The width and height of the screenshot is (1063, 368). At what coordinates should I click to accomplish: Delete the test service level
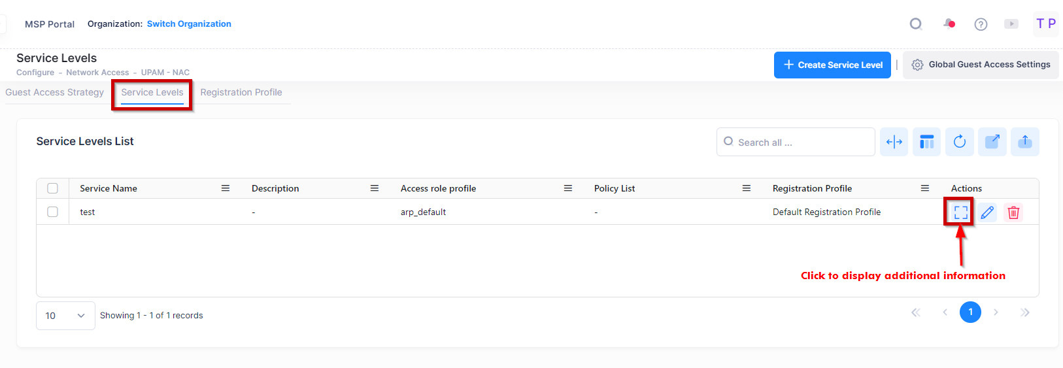point(1013,212)
